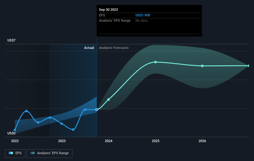Image resolution: width=254 pixels, height=161 pixels.
Task: Select the Sep 30 2023 EPS data point
Action: point(97,110)
